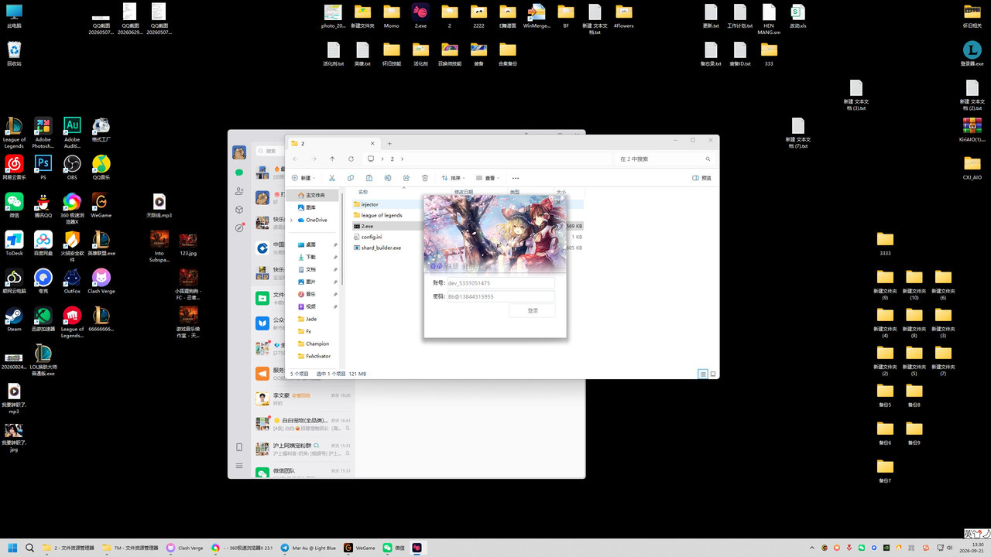Switch to Clash Verge in the taskbar
The height and width of the screenshot is (557, 991).
184,548
